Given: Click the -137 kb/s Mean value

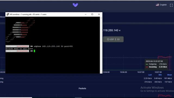Looking at the screenshot, I should point(168,82).
